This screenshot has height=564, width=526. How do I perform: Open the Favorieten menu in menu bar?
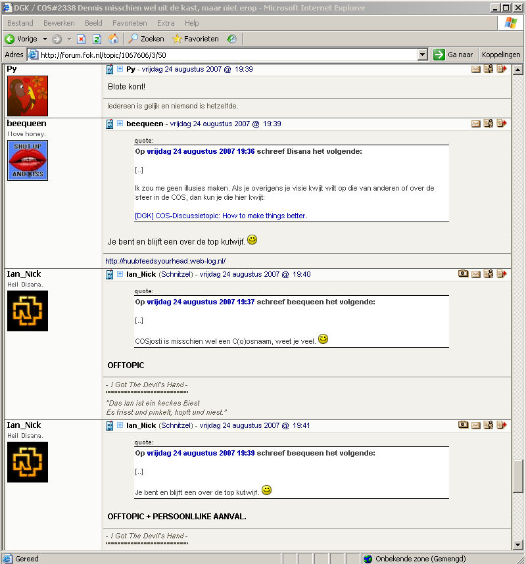click(x=130, y=23)
